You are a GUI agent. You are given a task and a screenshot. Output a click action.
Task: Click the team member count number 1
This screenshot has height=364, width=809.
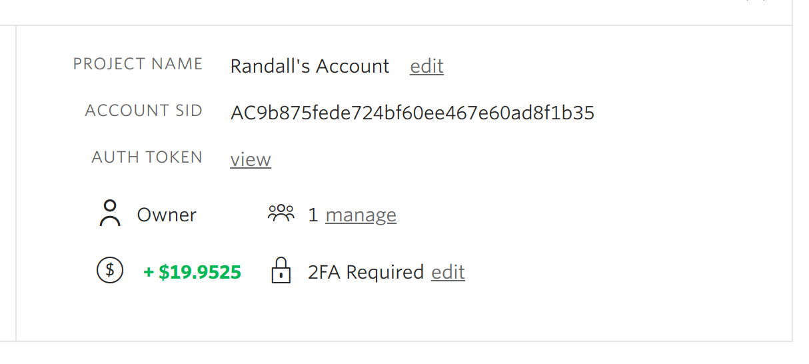coord(313,215)
